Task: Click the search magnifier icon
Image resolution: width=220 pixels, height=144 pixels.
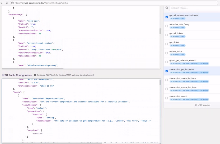Action: click(x=167, y=8)
